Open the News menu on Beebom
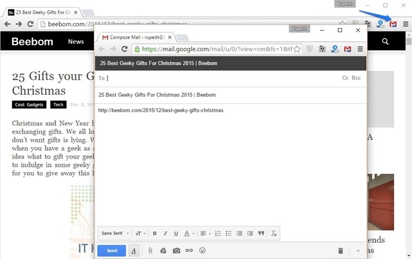The image size is (412, 259). pyautogui.click(x=76, y=41)
